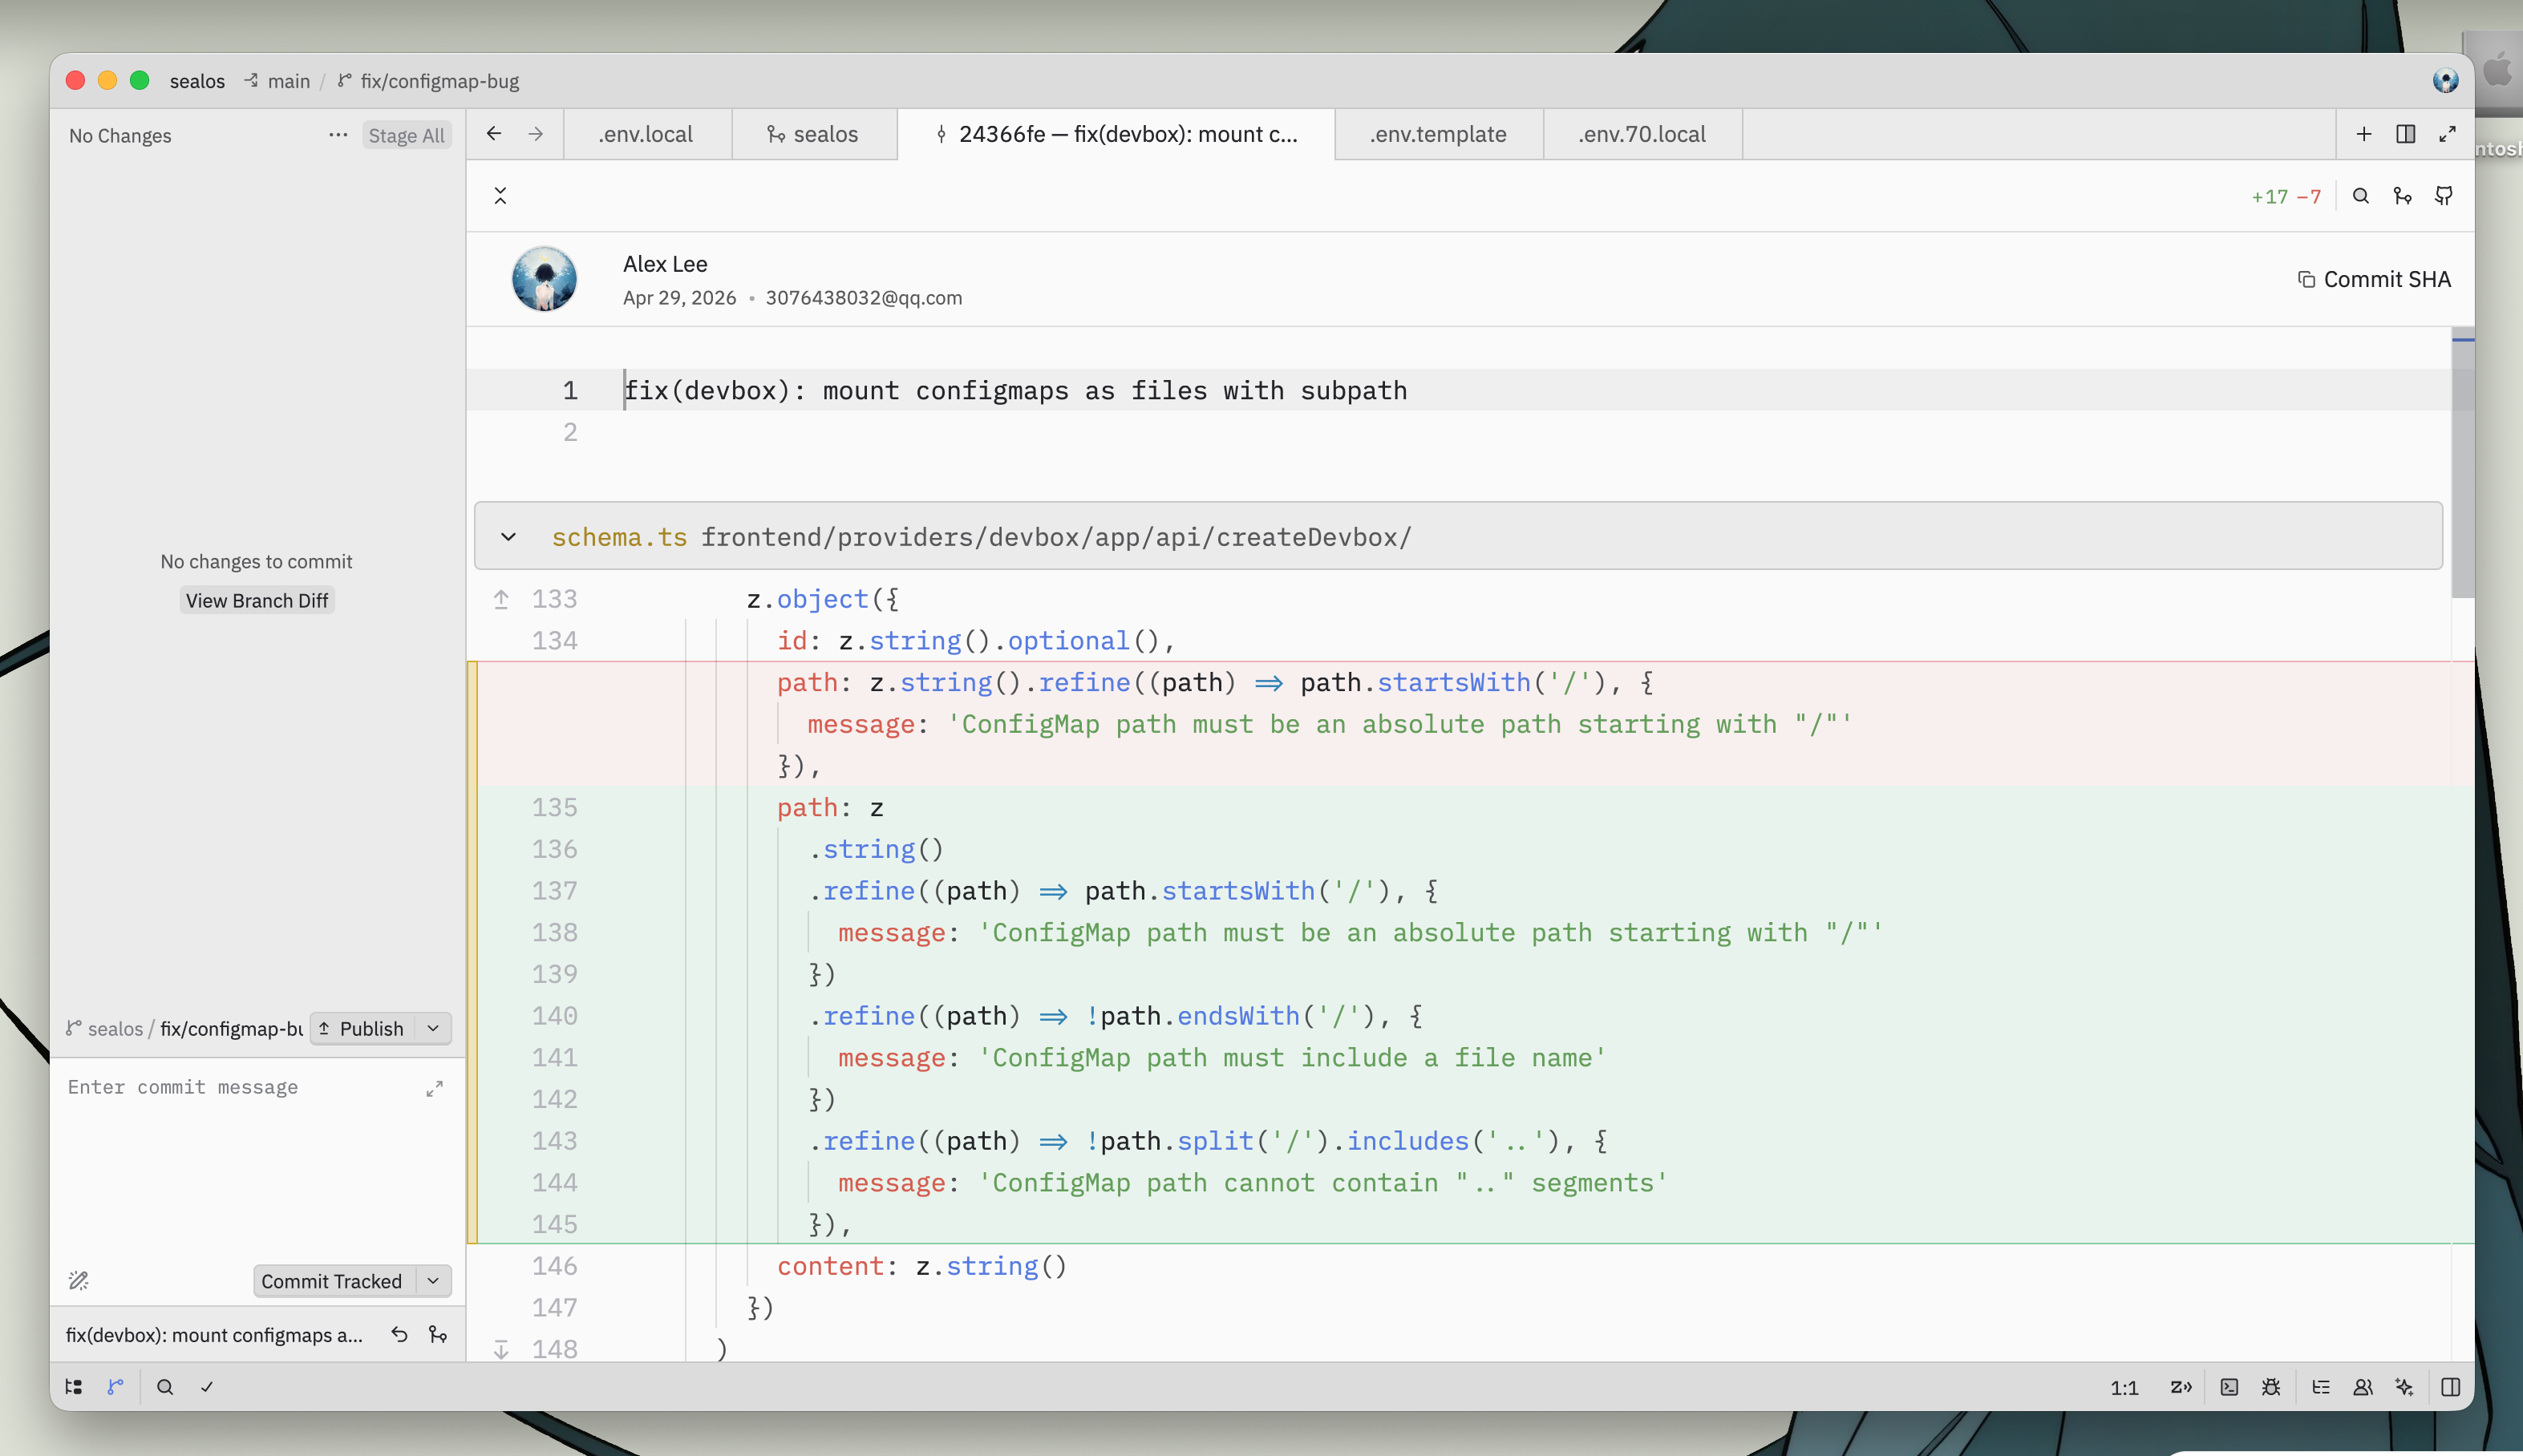The width and height of the screenshot is (2523, 1456).
Task: View the commit on GitHub
Action: 2444,196
